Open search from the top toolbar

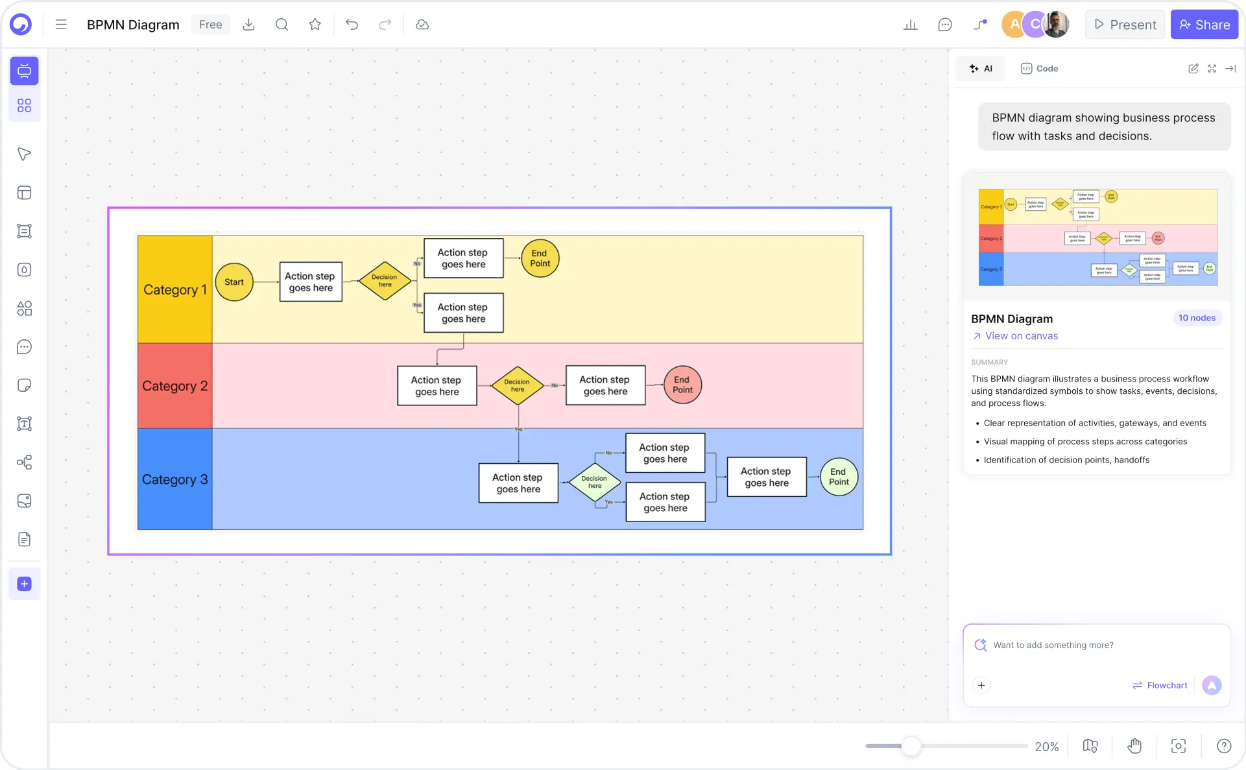pos(282,24)
